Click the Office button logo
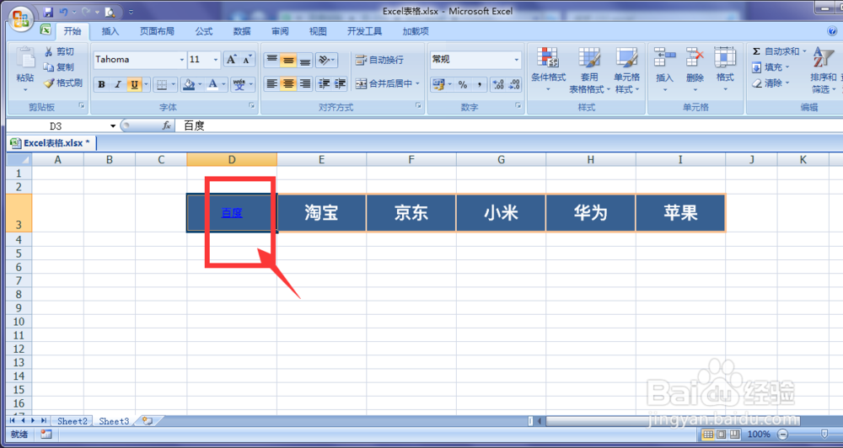Image resolution: width=843 pixels, height=448 pixels. click(x=21, y=18)
